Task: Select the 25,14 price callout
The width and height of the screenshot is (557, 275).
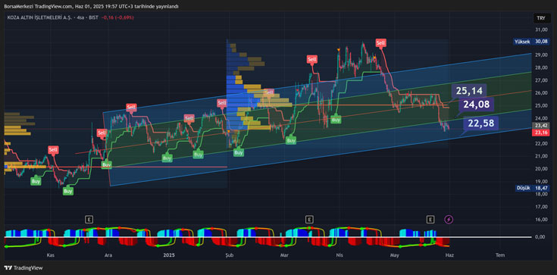Action: 469,91
